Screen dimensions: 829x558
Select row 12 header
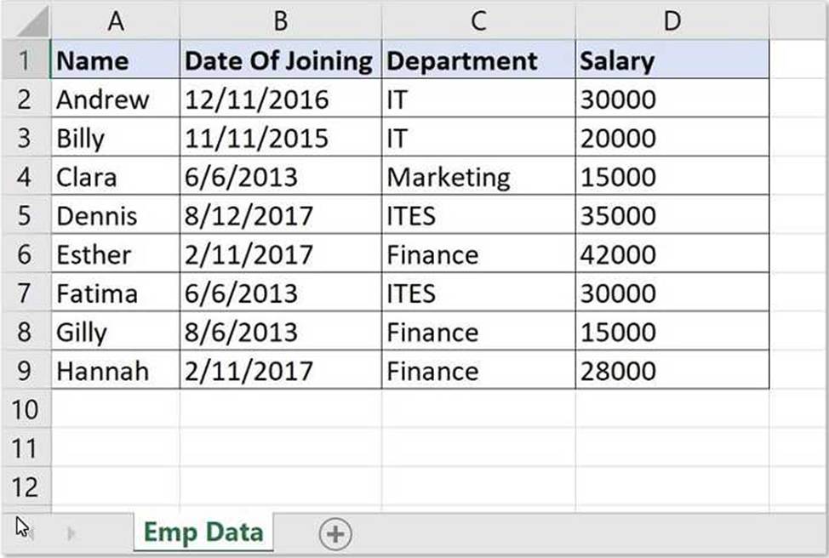(25, 487)
